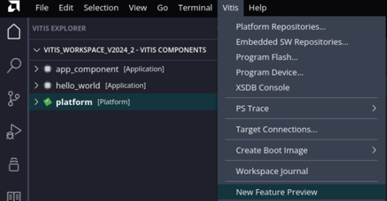
Task: Select Create Boot Image menu entry
Action: pos(301,150)
